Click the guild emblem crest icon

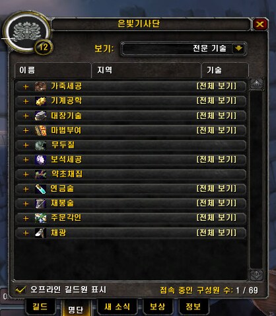(27, 32)
